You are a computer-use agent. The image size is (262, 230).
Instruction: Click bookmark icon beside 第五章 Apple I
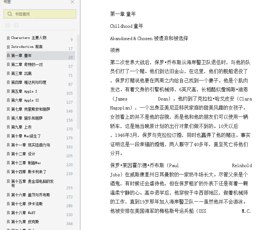[x=8, y=91]
